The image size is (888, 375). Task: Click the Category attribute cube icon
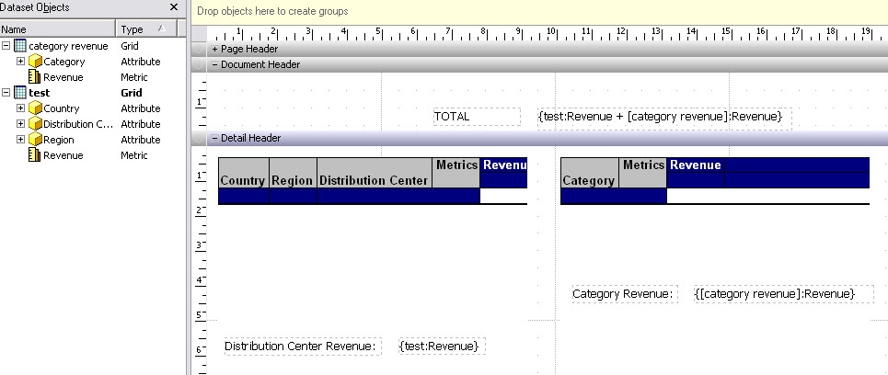pyautogui.click(x=35, y=62)
